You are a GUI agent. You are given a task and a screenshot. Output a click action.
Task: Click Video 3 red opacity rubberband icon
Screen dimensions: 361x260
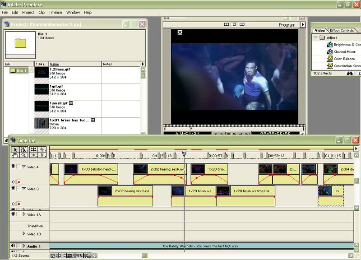19,204
